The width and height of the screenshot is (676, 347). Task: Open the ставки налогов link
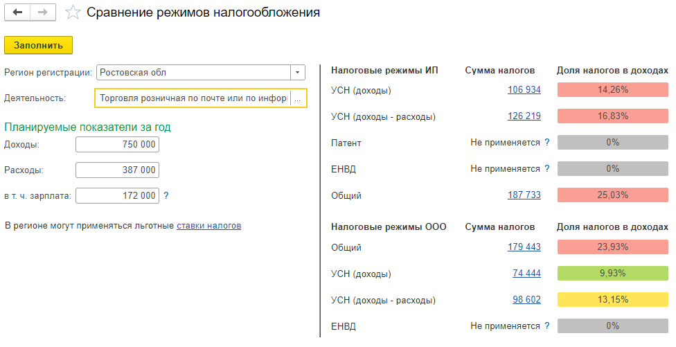click(208, 225)
